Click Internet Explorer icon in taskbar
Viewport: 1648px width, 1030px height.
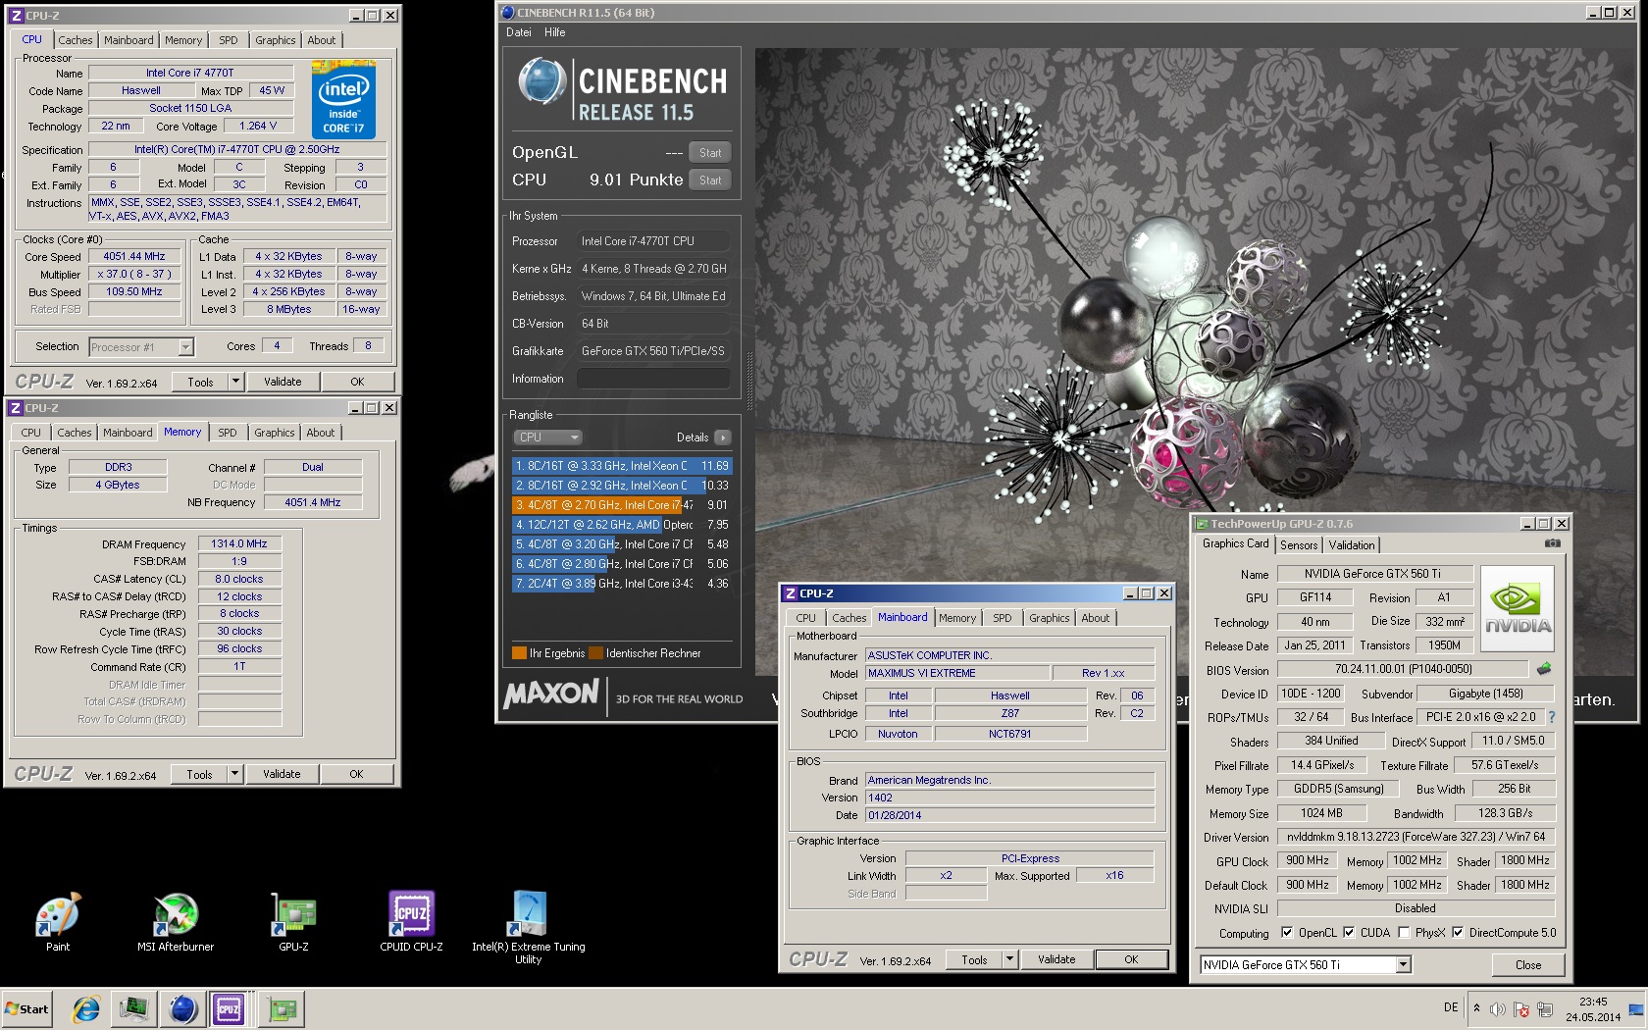pos(86,1008)
